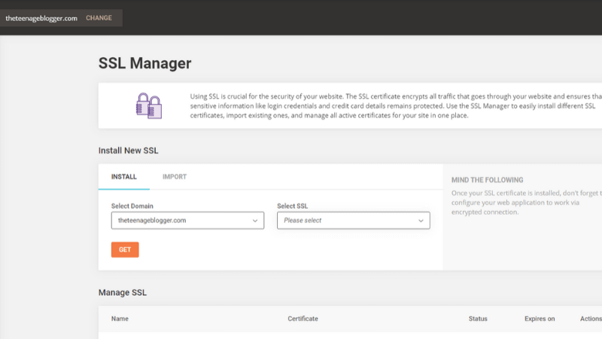
Task: Click the padlocks SSL icon
Action: tap(149, 105)
